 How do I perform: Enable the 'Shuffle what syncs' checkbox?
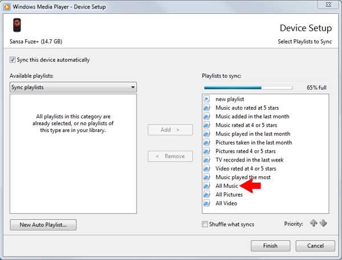point(205,224)
